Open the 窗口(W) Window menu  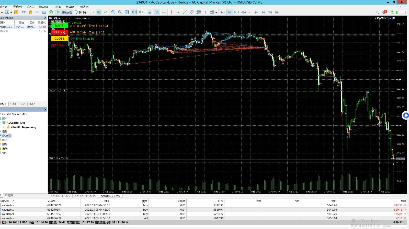[x=71, y=7]
